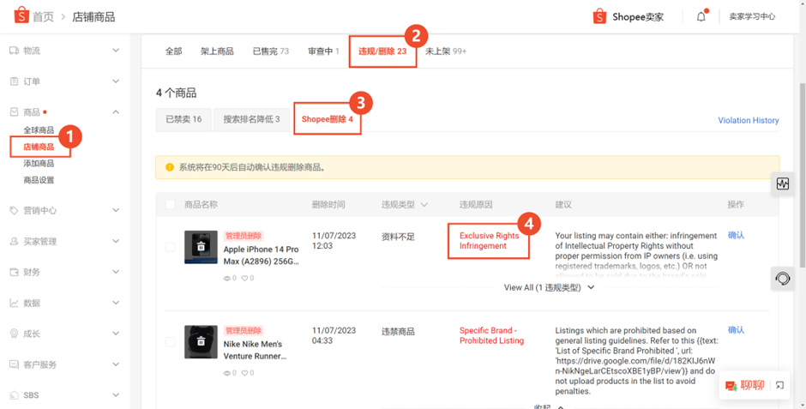The image size is (806, 409).
Task: Check the Apple iPhone 14 Pro row
Action: [x=170, y=247]
